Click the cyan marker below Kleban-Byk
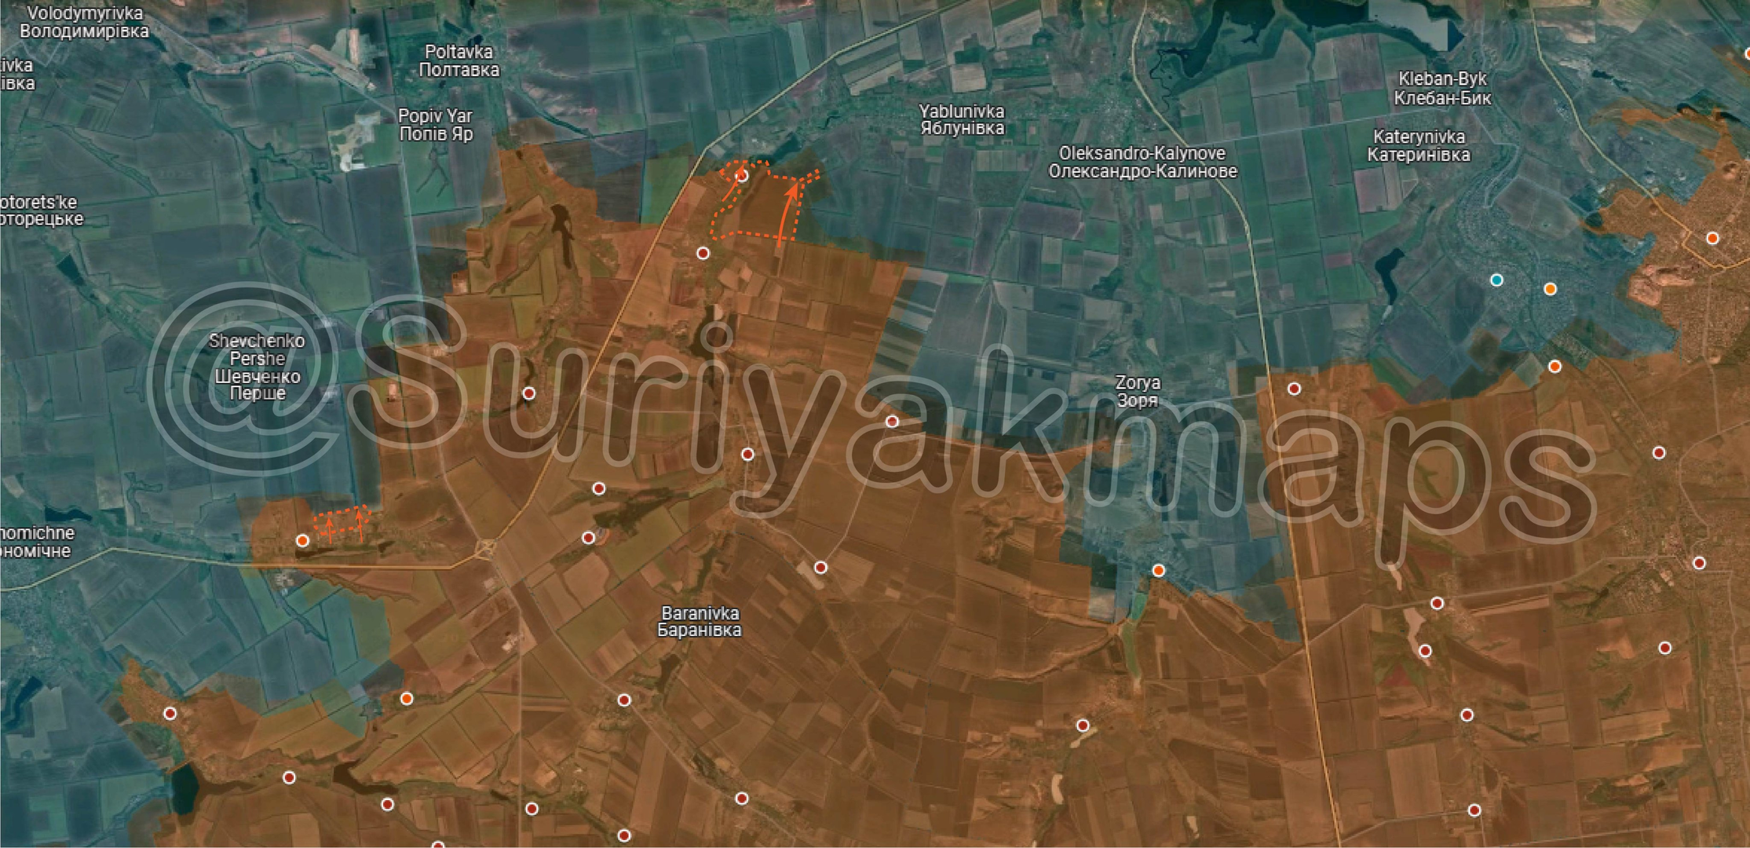Viewport: 1750px width, 848px height. [1496, 280]
